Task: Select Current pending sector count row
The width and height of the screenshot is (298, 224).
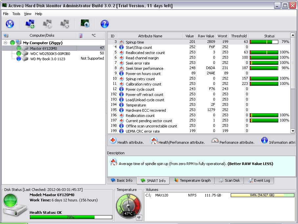Action: 199,121
